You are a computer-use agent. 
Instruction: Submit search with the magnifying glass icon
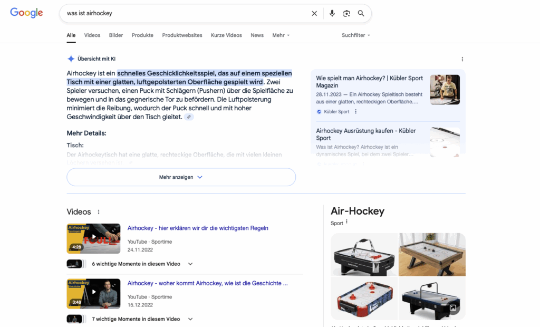(x=361, y=13)
